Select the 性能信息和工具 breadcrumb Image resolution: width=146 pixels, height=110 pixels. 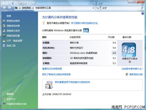(43, 8)
